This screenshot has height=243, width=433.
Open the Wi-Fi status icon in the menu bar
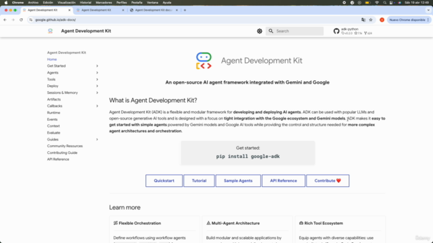(x=377, y=3)
